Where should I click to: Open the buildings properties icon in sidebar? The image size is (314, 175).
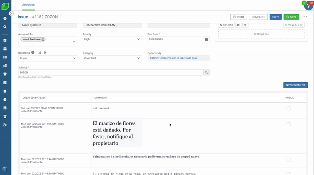point(5,66)
